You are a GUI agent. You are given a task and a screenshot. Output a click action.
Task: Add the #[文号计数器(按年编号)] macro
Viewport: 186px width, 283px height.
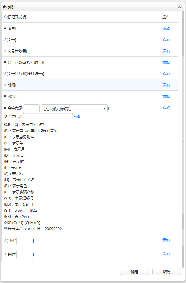[166, 62]
